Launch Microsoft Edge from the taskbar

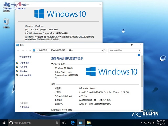73,123
